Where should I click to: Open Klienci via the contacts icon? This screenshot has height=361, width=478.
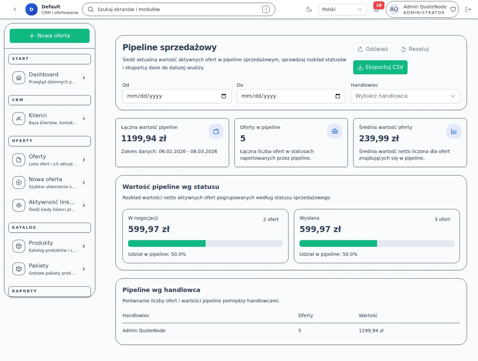click(18, 118)
